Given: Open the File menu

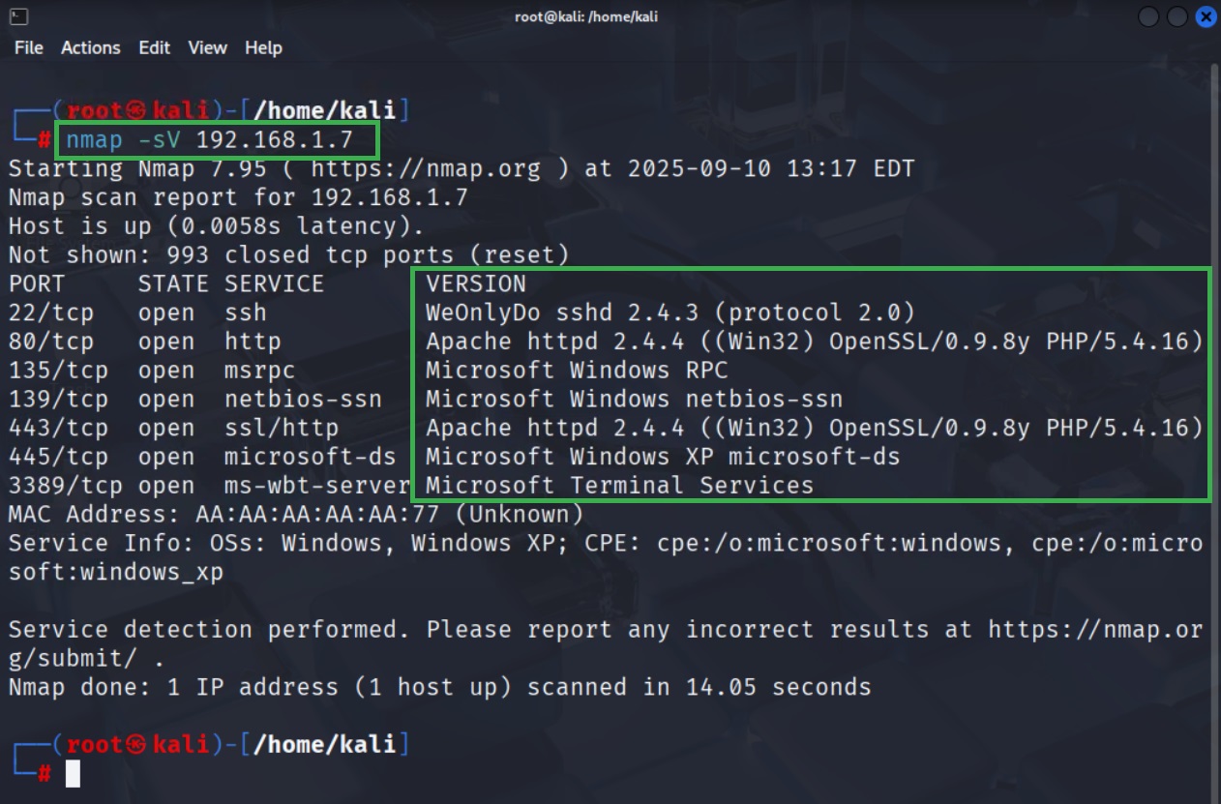Looking at the screenshot, I should coord(29,47).
